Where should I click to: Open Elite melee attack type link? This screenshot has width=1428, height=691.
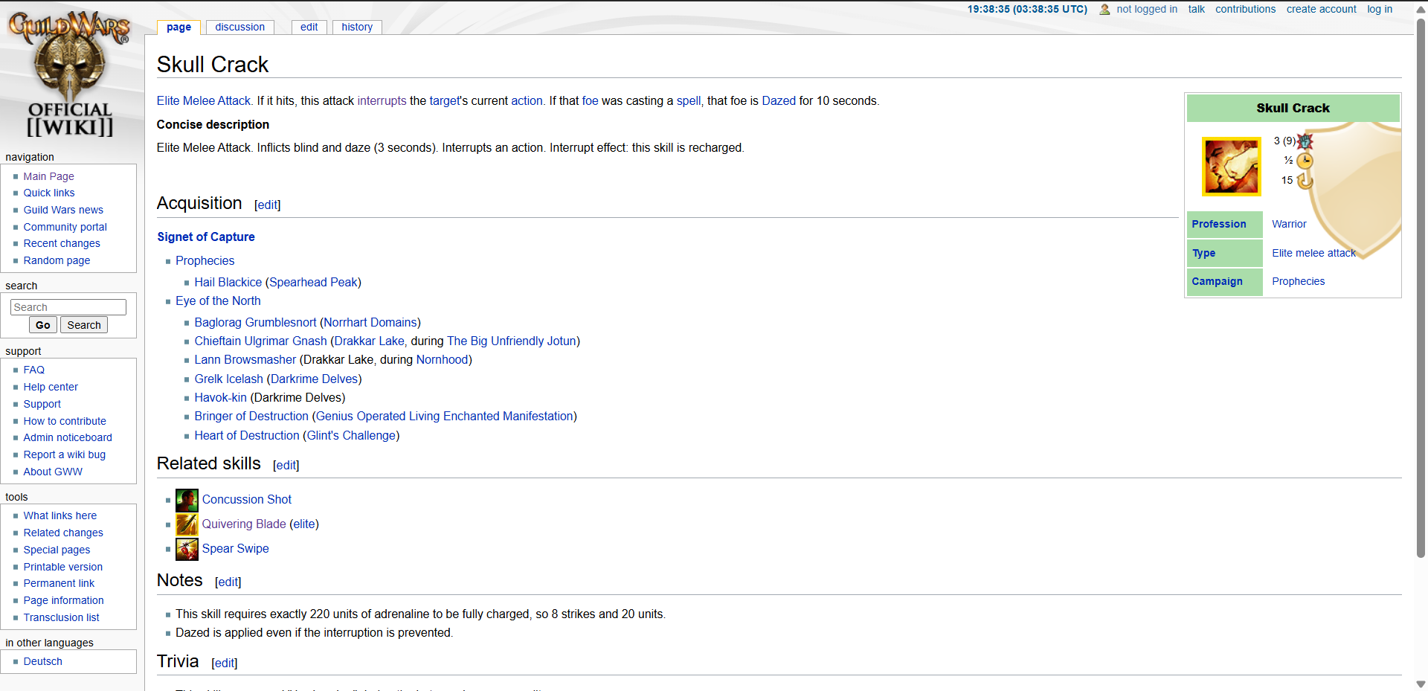click(1313, 253)
